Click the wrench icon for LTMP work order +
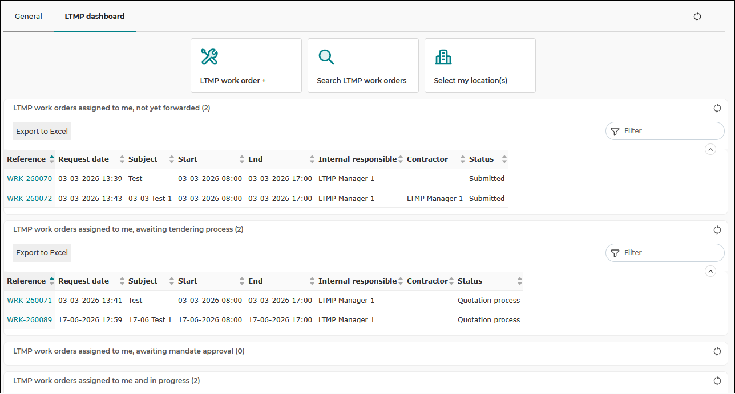The height and width of the screenshot is (394, 735). (x=209, y=56)
